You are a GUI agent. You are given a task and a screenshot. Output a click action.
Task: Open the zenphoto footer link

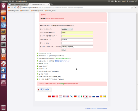coord(88,108)
